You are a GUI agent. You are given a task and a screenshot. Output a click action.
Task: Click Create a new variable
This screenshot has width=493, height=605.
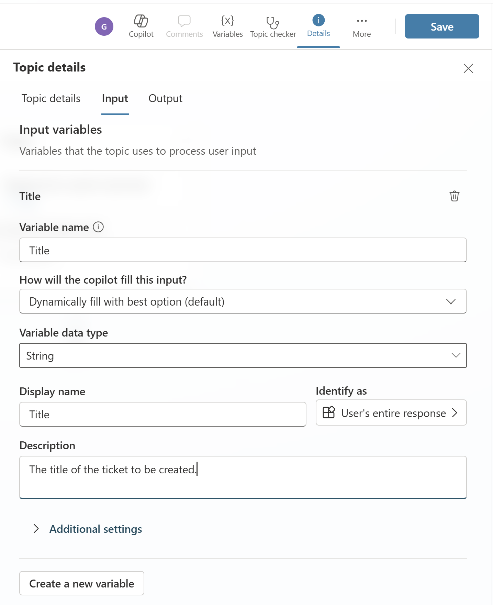click(x=82, y=583)
